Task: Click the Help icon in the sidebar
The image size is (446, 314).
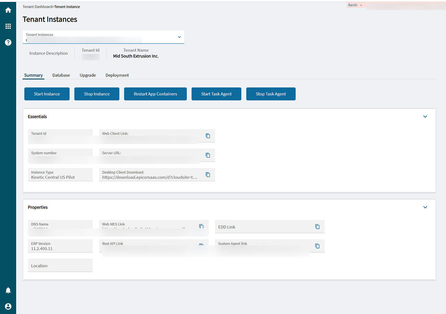Action: click(8, 42)
